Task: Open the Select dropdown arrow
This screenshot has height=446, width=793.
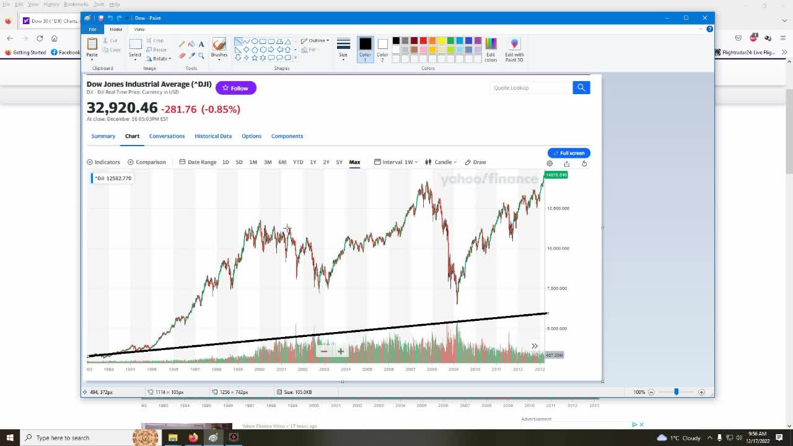Action: click(135, 60)
